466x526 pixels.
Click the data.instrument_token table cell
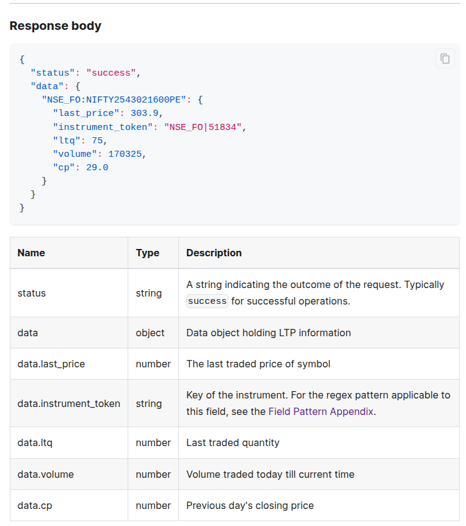(x=68, y=403)
